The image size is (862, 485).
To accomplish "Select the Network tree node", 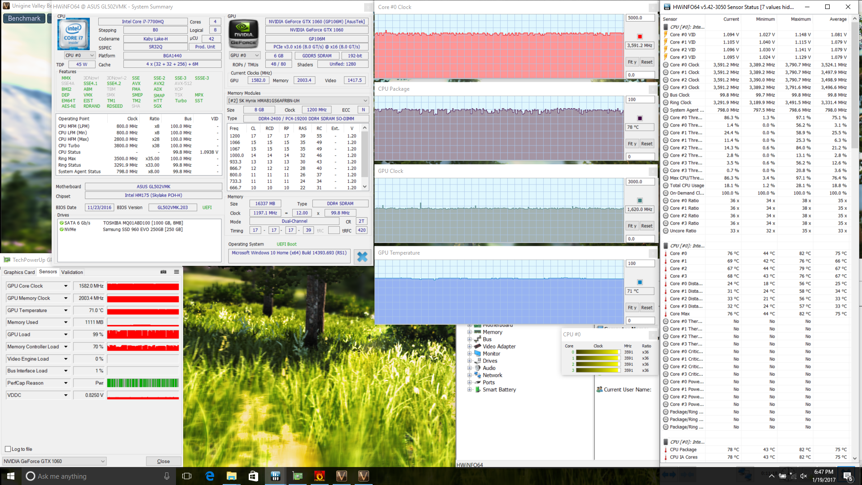I will [x=492, y=375].
